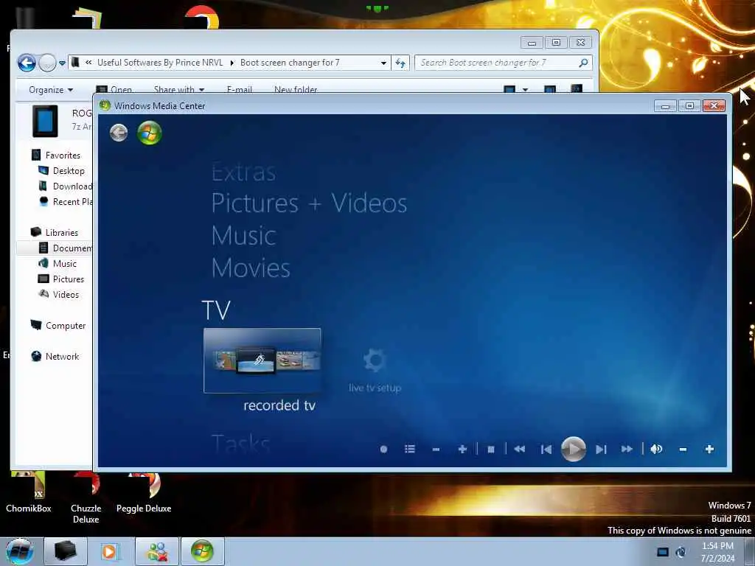Open Media Center taskbar button

point(202,551)
